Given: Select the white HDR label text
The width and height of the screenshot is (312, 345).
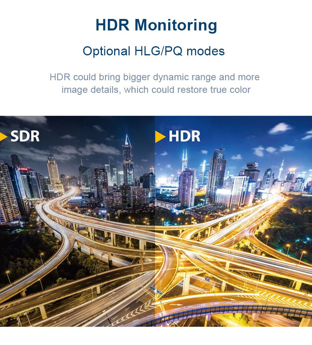Looking at the screenshot, I should pos(184,137).
